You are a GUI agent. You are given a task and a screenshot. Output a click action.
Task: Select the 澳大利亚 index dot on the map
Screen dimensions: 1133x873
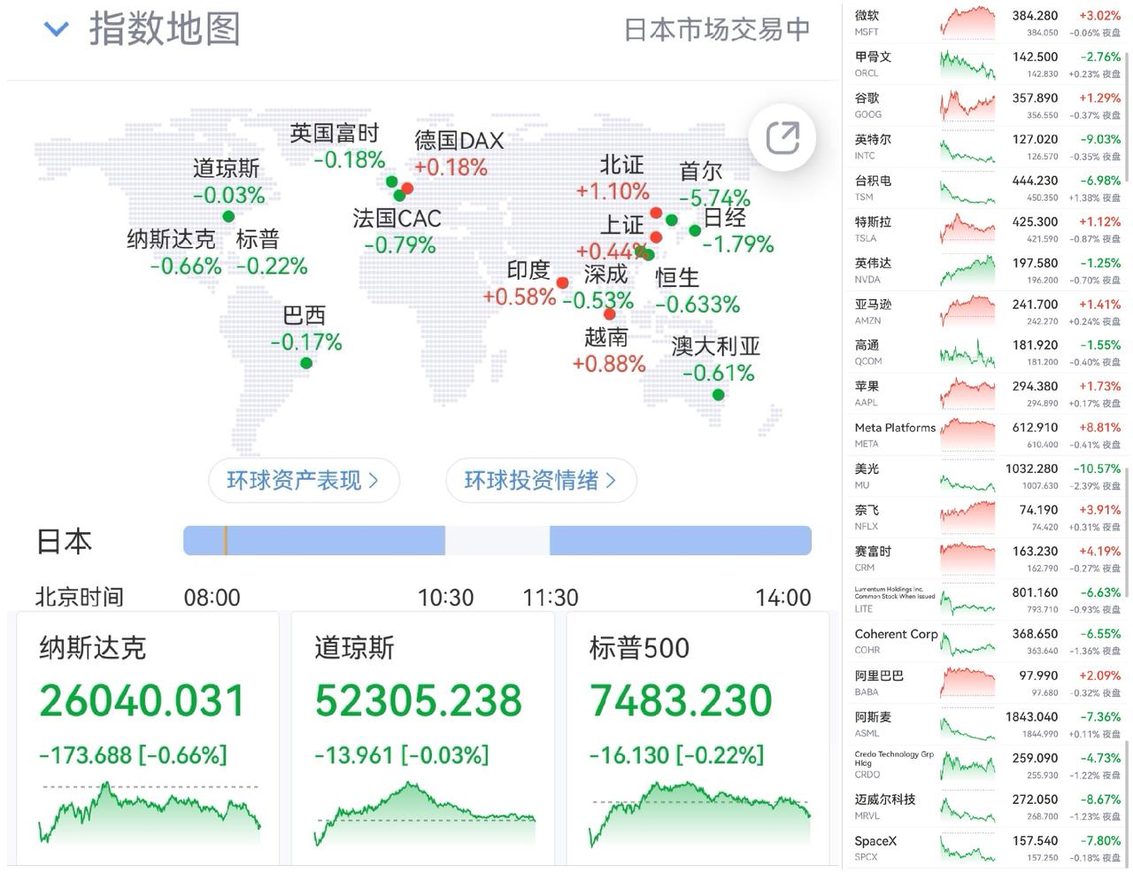(x=718, y=395)
